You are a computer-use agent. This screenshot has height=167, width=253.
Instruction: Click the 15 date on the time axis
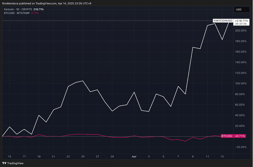point(9,156)
